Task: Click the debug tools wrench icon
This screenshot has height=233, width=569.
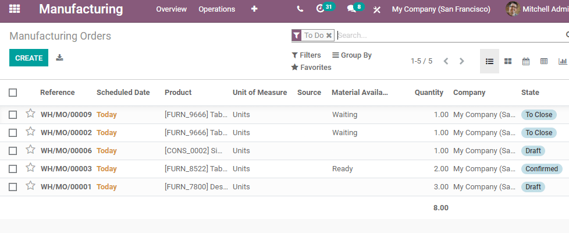Action: pos(376,9)
